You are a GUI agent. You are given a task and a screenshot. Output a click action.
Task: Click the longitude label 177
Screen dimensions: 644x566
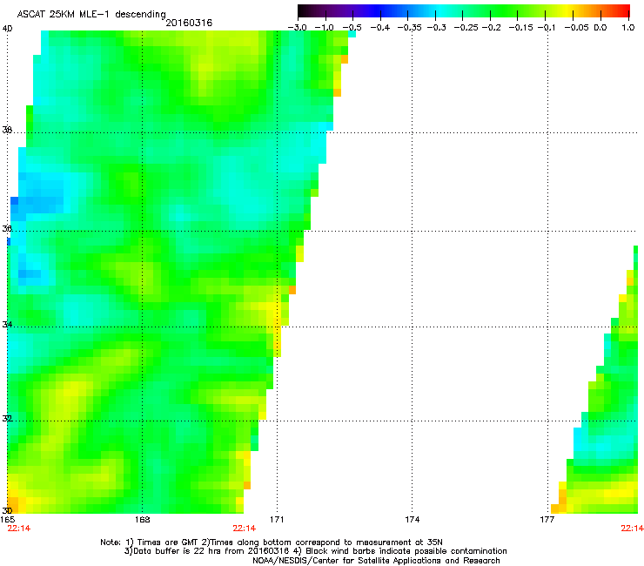547,520
